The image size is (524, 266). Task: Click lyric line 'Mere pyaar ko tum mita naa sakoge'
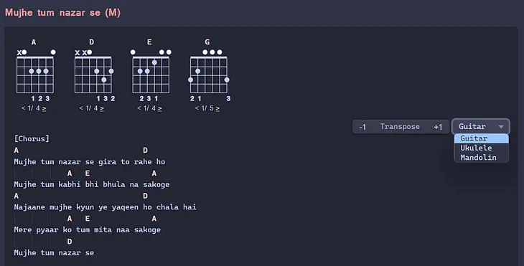coord(88,230)
